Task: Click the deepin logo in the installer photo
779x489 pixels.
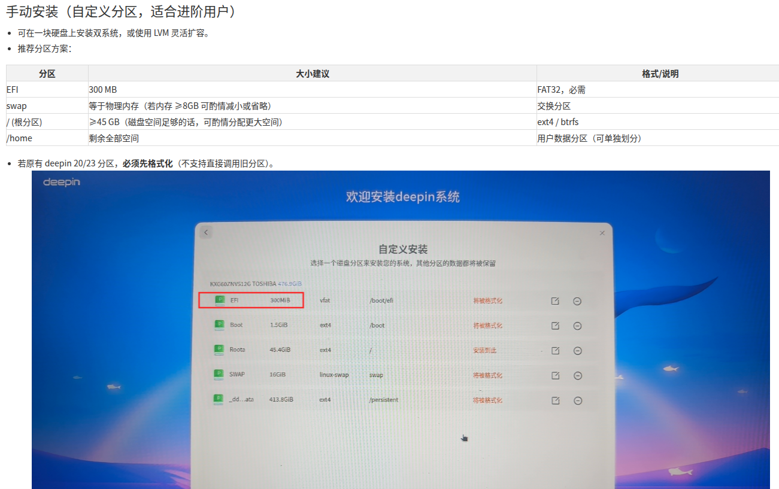Action: (62, 182)
